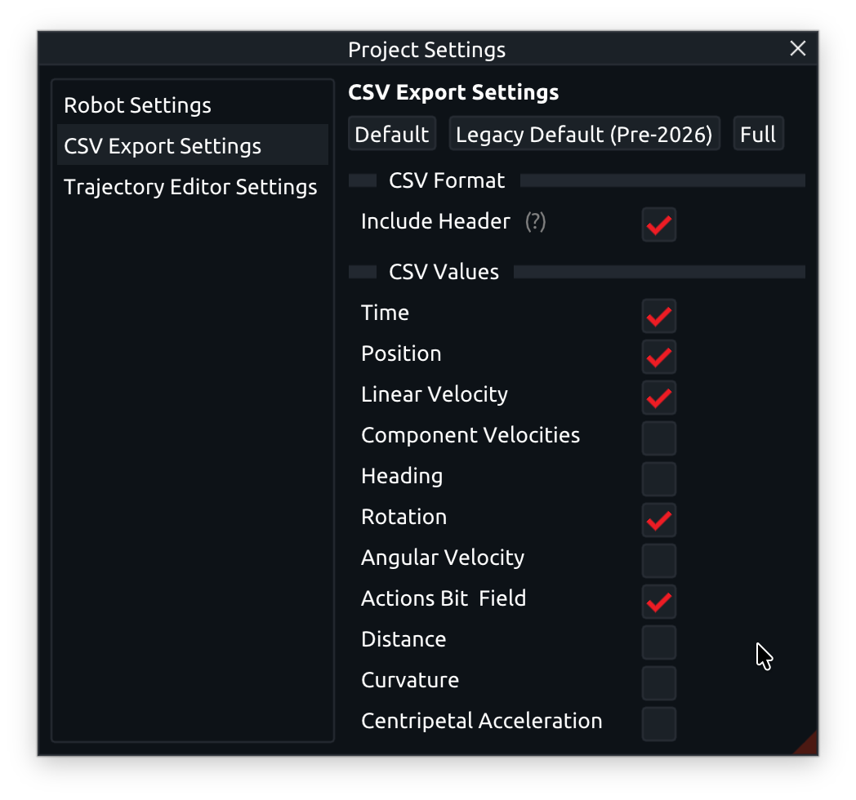The image size is (856, 800).
Task: Switch to Trajectory Editor Settings
Action: click(190, 187)
